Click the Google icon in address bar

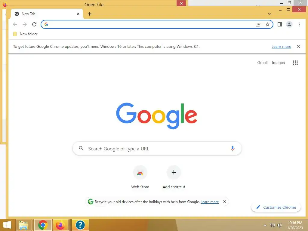point(46,24)
